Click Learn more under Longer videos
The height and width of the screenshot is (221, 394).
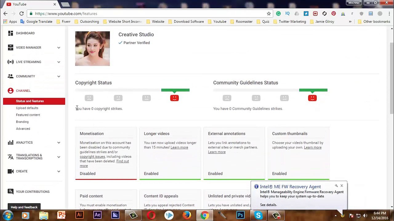tap(179, 147)
